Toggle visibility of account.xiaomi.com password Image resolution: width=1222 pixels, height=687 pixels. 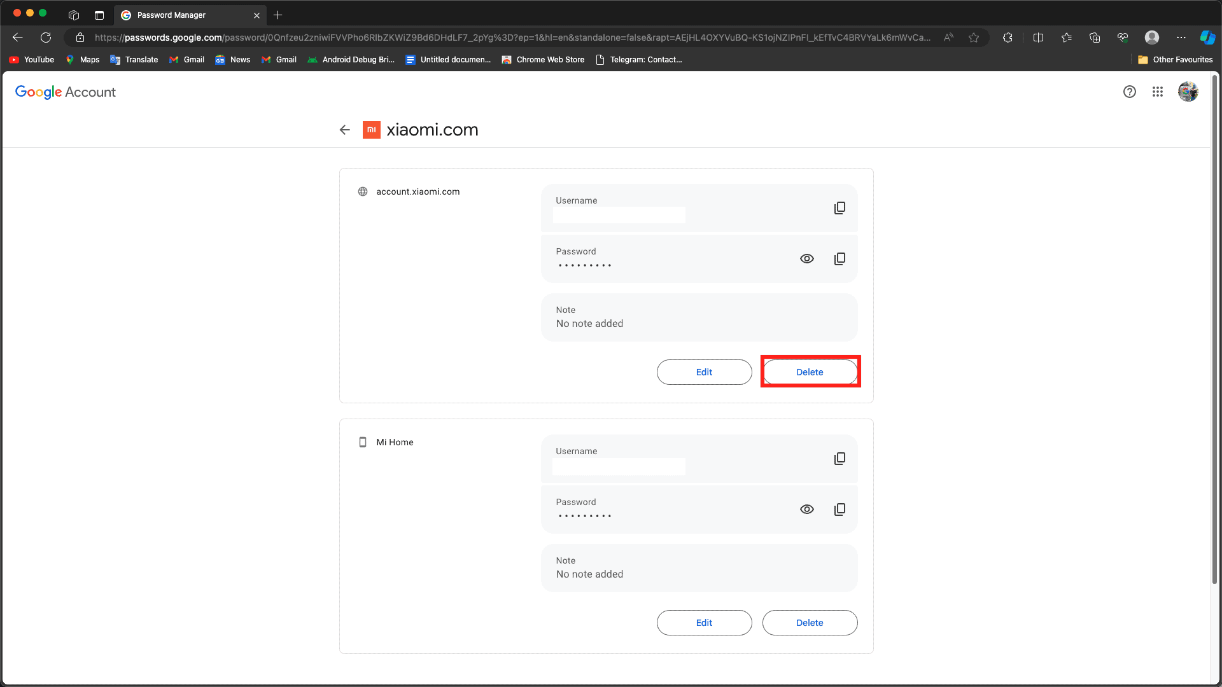coord(806,258)
